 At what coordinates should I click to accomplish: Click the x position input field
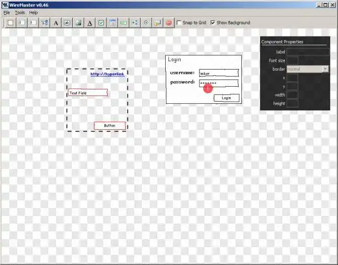point(293,78)
